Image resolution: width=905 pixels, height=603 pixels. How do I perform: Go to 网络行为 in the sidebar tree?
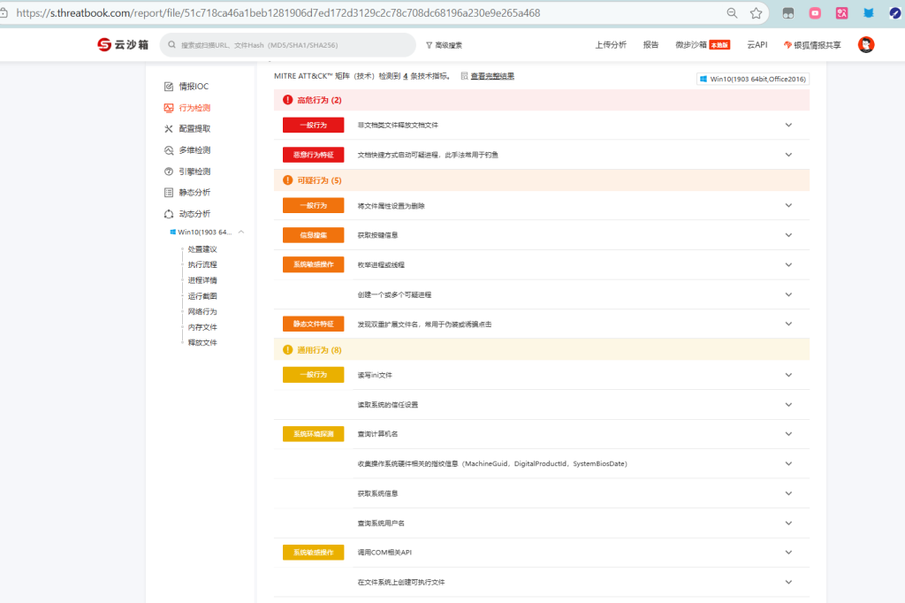pyautogui.click(x=202, y=312)
